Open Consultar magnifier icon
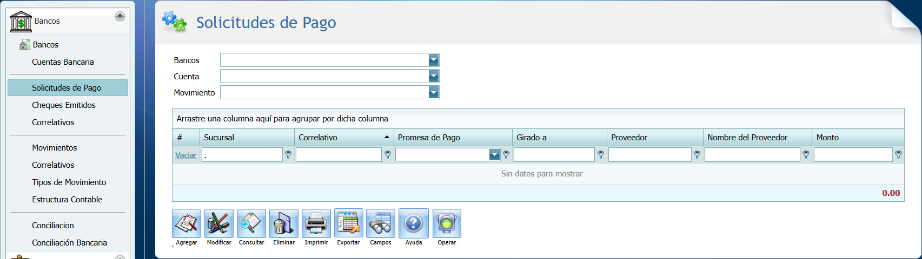Viewport: 922px width, 259px height. [x=251, y=223]
